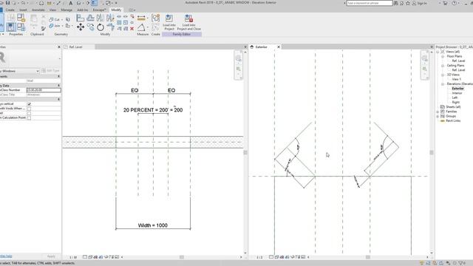The height and width of the screenshot is (266, 473).
Task: Click the Properties help link
Action: [6, 256]
